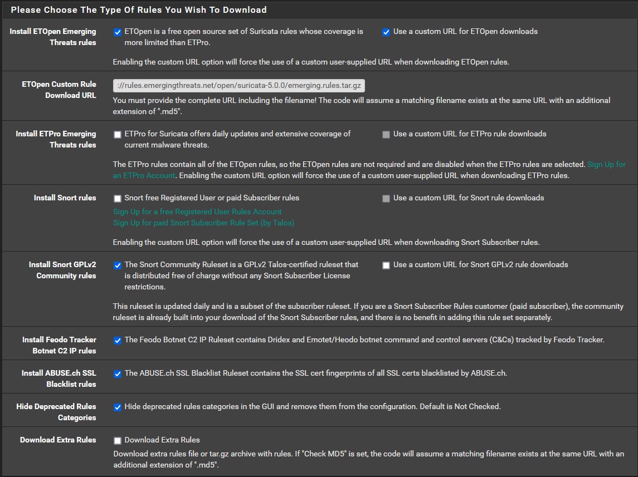Screen dimensions: 638x477
Task: Disable the ABUSE.ch SSL Blacklist Ruleset checkbox
Action: 118,373
